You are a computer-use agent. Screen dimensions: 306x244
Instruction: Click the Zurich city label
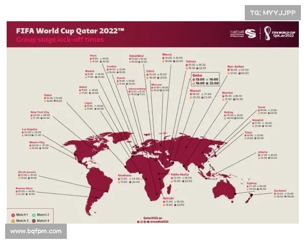pyautogui.click(x=121, y=78)
